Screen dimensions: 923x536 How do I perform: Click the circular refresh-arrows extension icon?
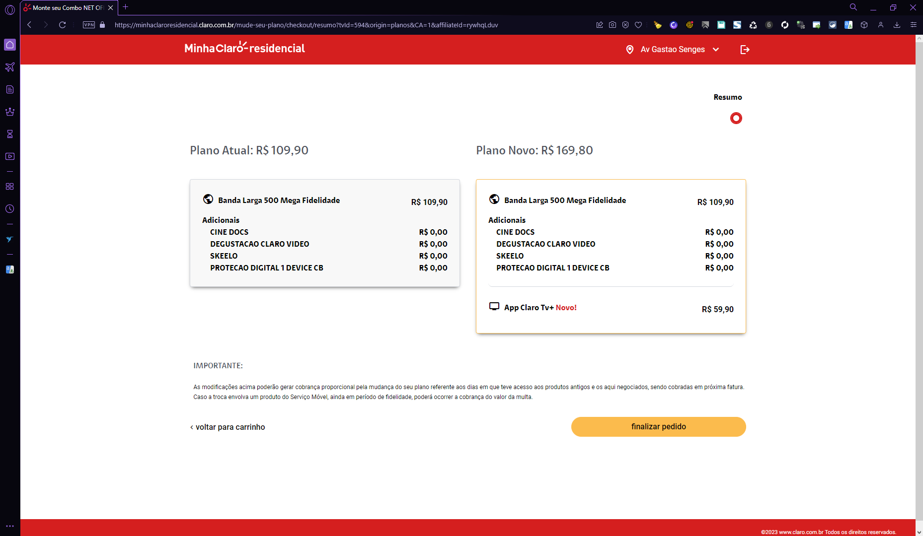point(785,25)
